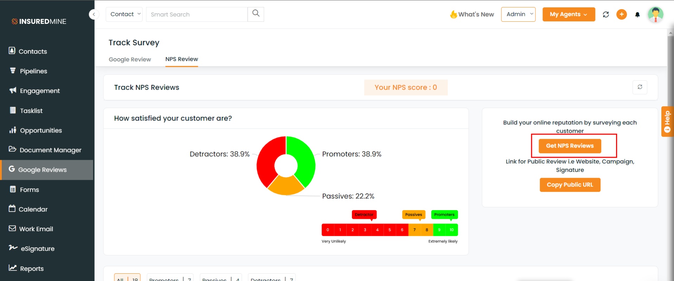Click the Smart Search input field

pyautogui.click(x=197, y=14)
